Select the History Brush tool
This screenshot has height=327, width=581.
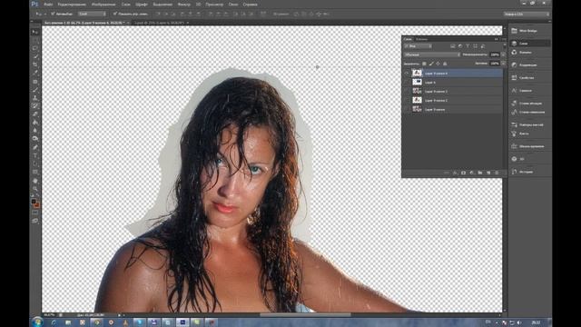pos(34,106)
